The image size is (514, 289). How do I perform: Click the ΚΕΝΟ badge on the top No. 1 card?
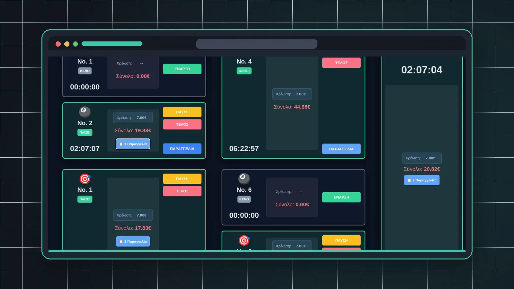(x=85, y=71)
